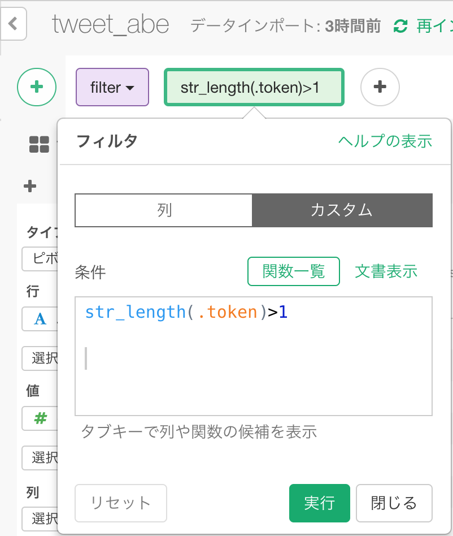Click the gray circled plus after the filter step
This screenshot has width=453, height=536.
pyautogui.click(x=380, y=87)
